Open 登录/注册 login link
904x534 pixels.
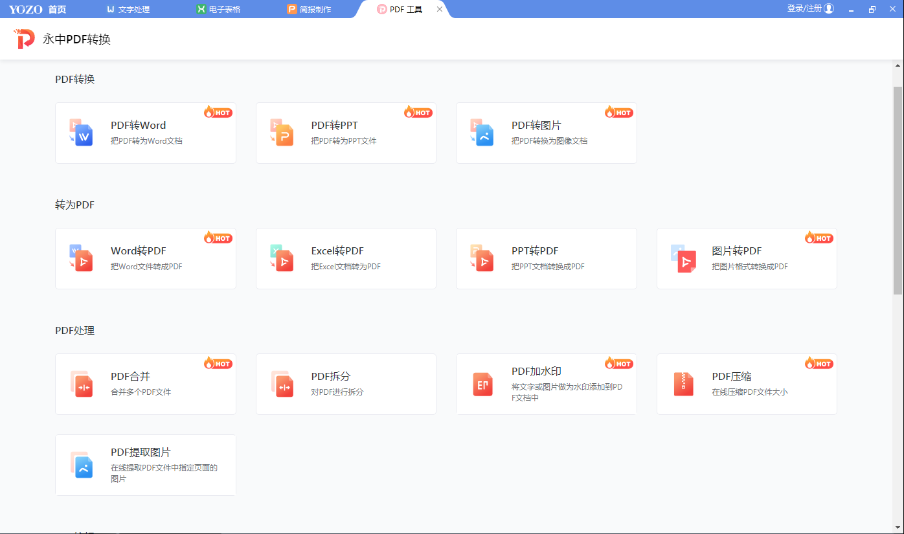point(804,8)
